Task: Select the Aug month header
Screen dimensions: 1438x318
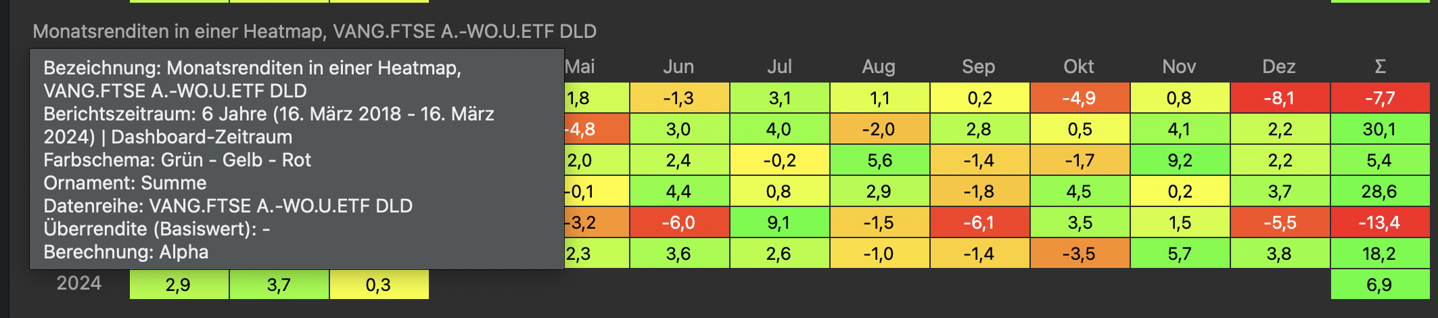Action: click(879, 66)
